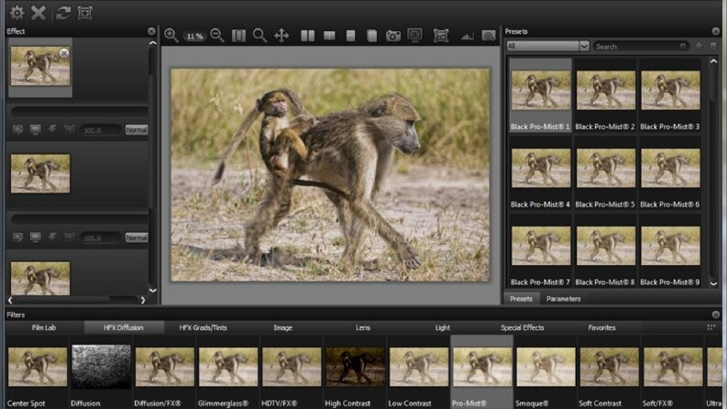Switch to the Presets tab

pyautogui.click(x=521, y=299)
